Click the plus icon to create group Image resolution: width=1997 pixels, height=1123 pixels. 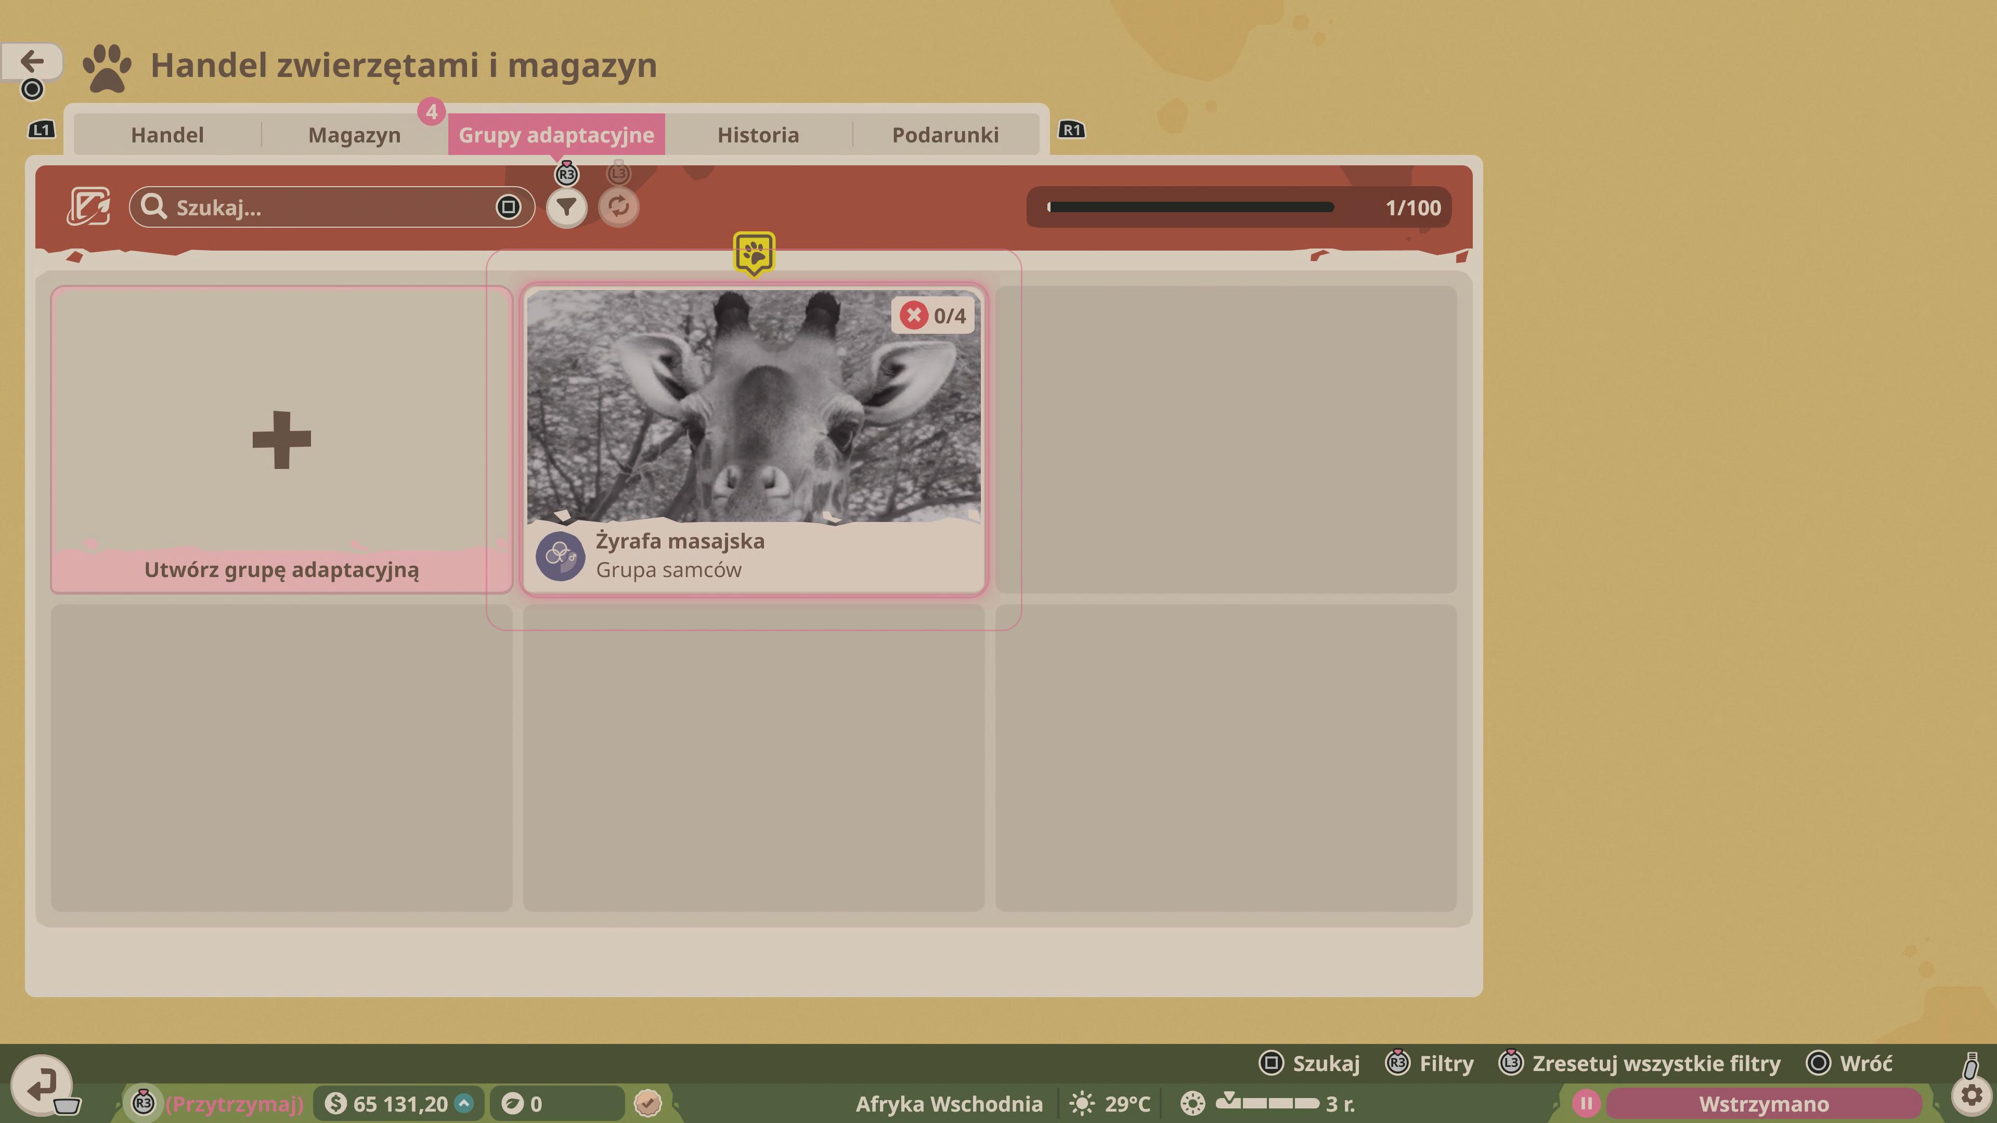281,439
